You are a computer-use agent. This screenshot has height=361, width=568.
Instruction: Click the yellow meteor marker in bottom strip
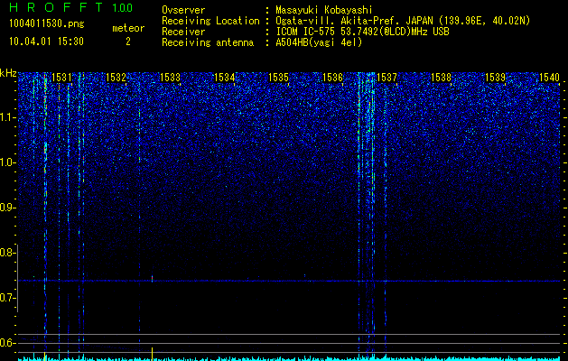point(152,354)
